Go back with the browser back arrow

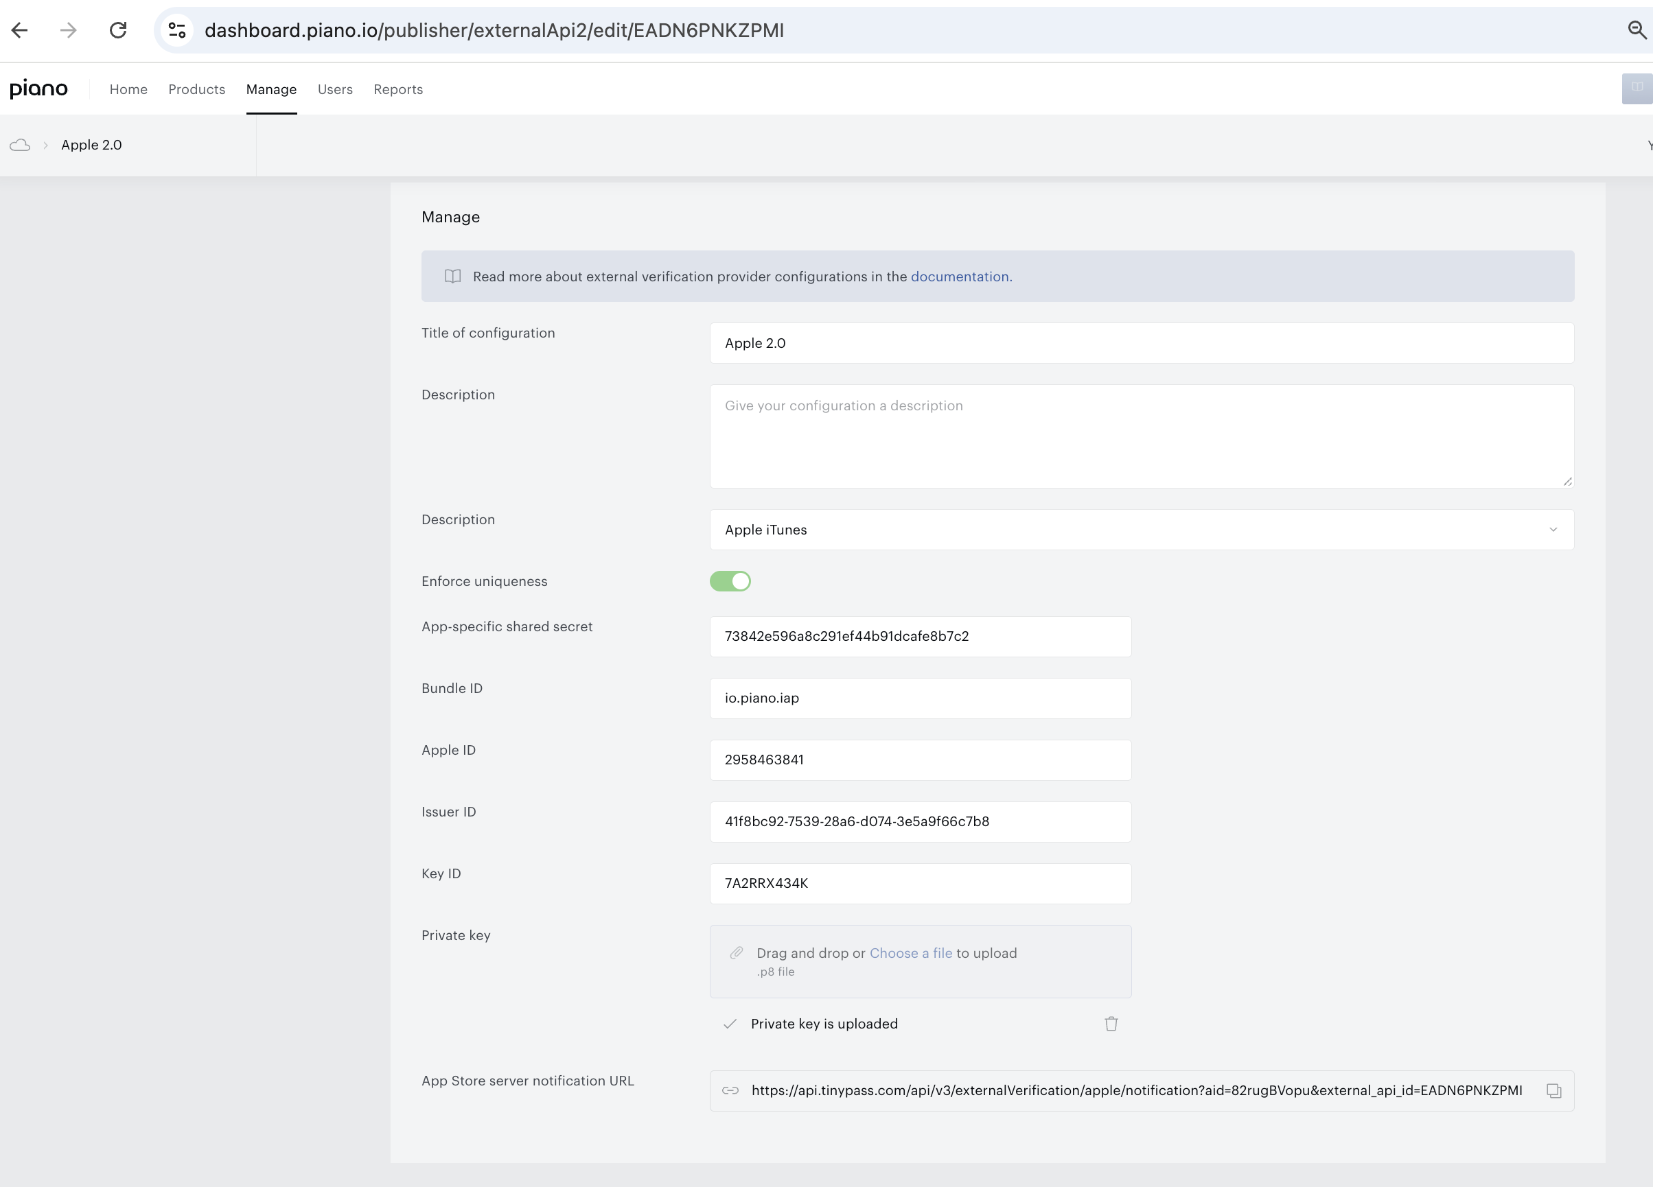[20, 30]
